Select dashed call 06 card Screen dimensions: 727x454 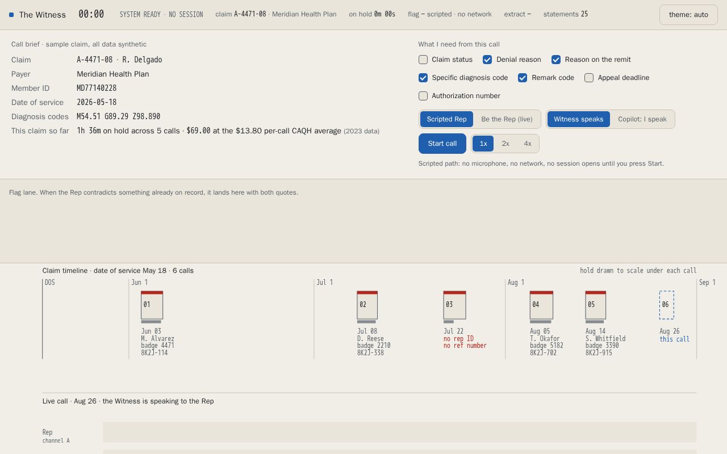(x=667, y=305)
